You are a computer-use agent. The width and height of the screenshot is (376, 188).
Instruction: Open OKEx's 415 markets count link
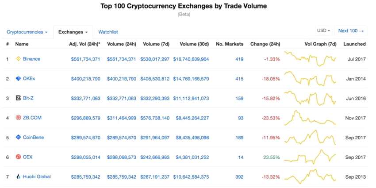click(x=239, y=79)
